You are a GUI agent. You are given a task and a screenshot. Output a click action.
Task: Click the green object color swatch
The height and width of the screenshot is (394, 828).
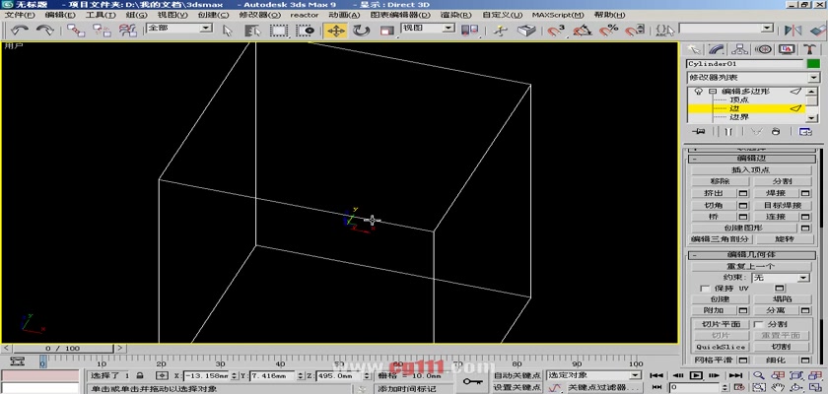(813, 64)
